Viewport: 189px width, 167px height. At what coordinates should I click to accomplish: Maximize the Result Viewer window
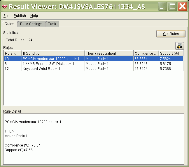click(172, 6)
